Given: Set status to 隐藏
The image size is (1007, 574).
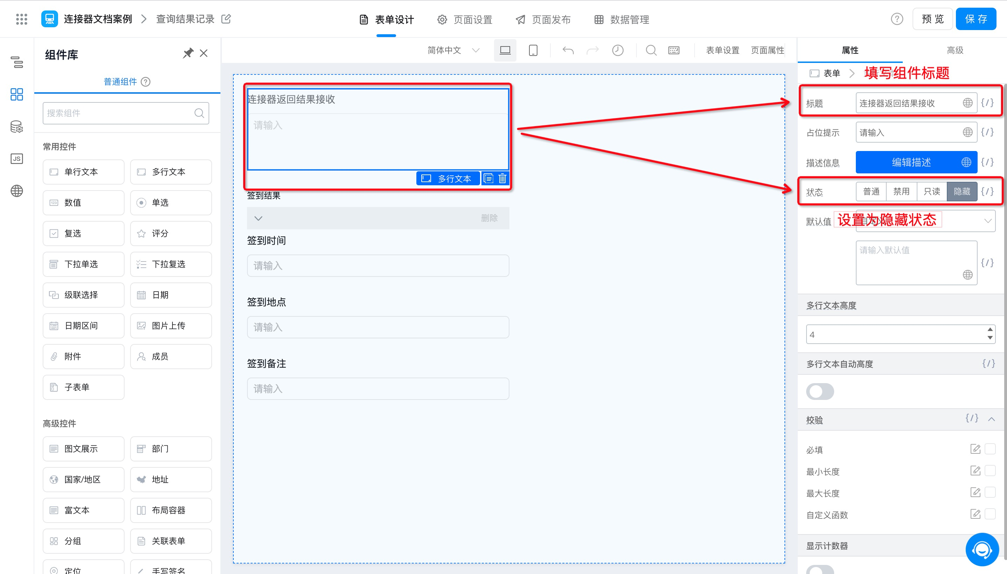Looking at the screenshot, I should point(962,192).
